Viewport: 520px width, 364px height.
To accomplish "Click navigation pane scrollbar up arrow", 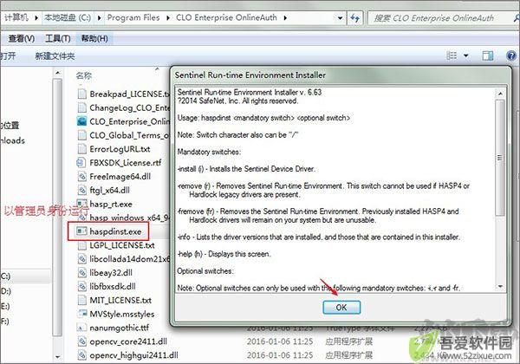I will (58, 73).
